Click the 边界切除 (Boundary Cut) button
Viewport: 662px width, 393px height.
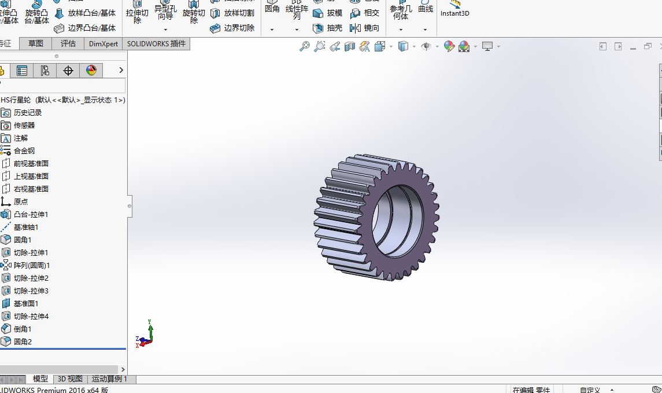pos(232,28)
